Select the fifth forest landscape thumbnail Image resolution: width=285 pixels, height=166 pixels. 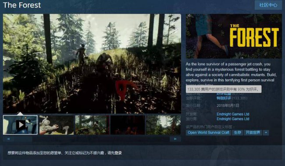[164, 125]
